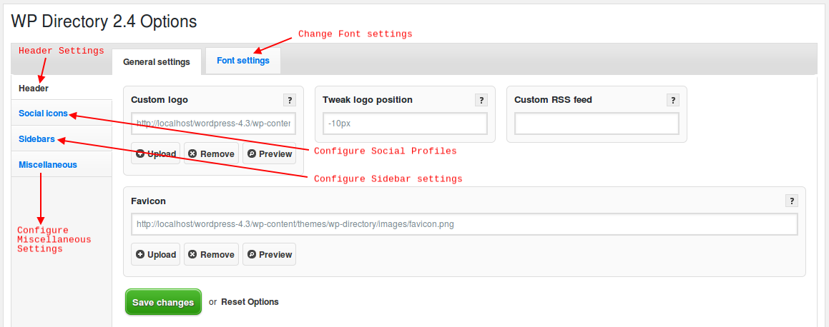
Task: Select the General settings tab
Action: pyautogui.click(x=157, y=62)
